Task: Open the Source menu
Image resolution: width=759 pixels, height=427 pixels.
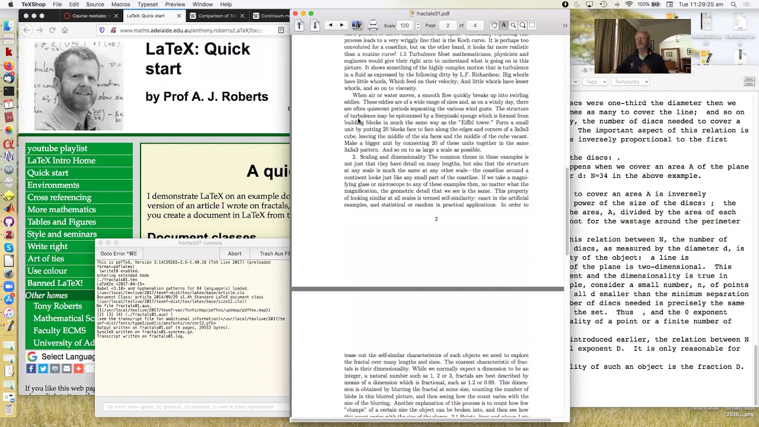Action: click(95, 4)
